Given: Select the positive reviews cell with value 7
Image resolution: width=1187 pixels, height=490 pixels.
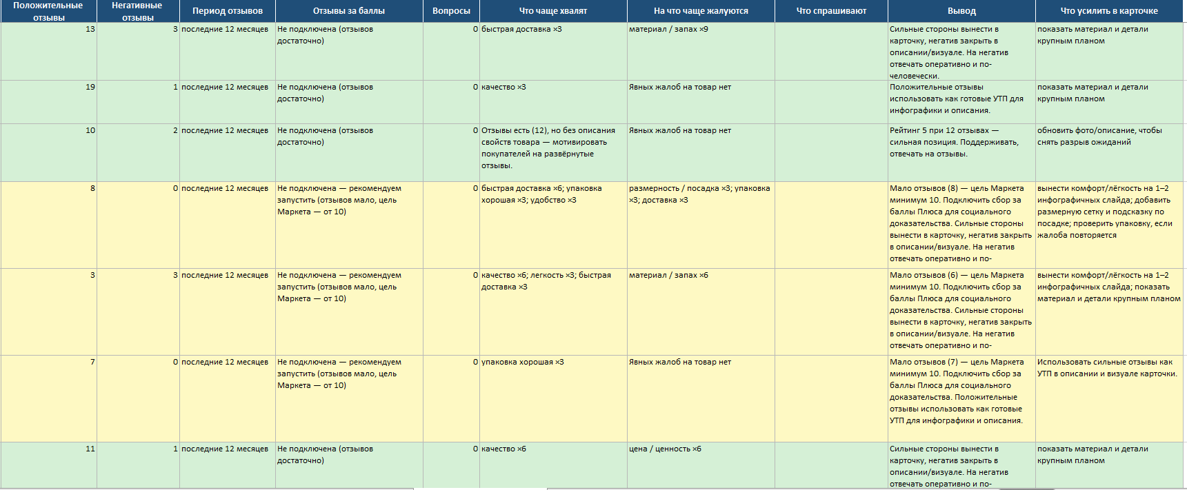Looking at the screenshot, I should tap(48, 399).
